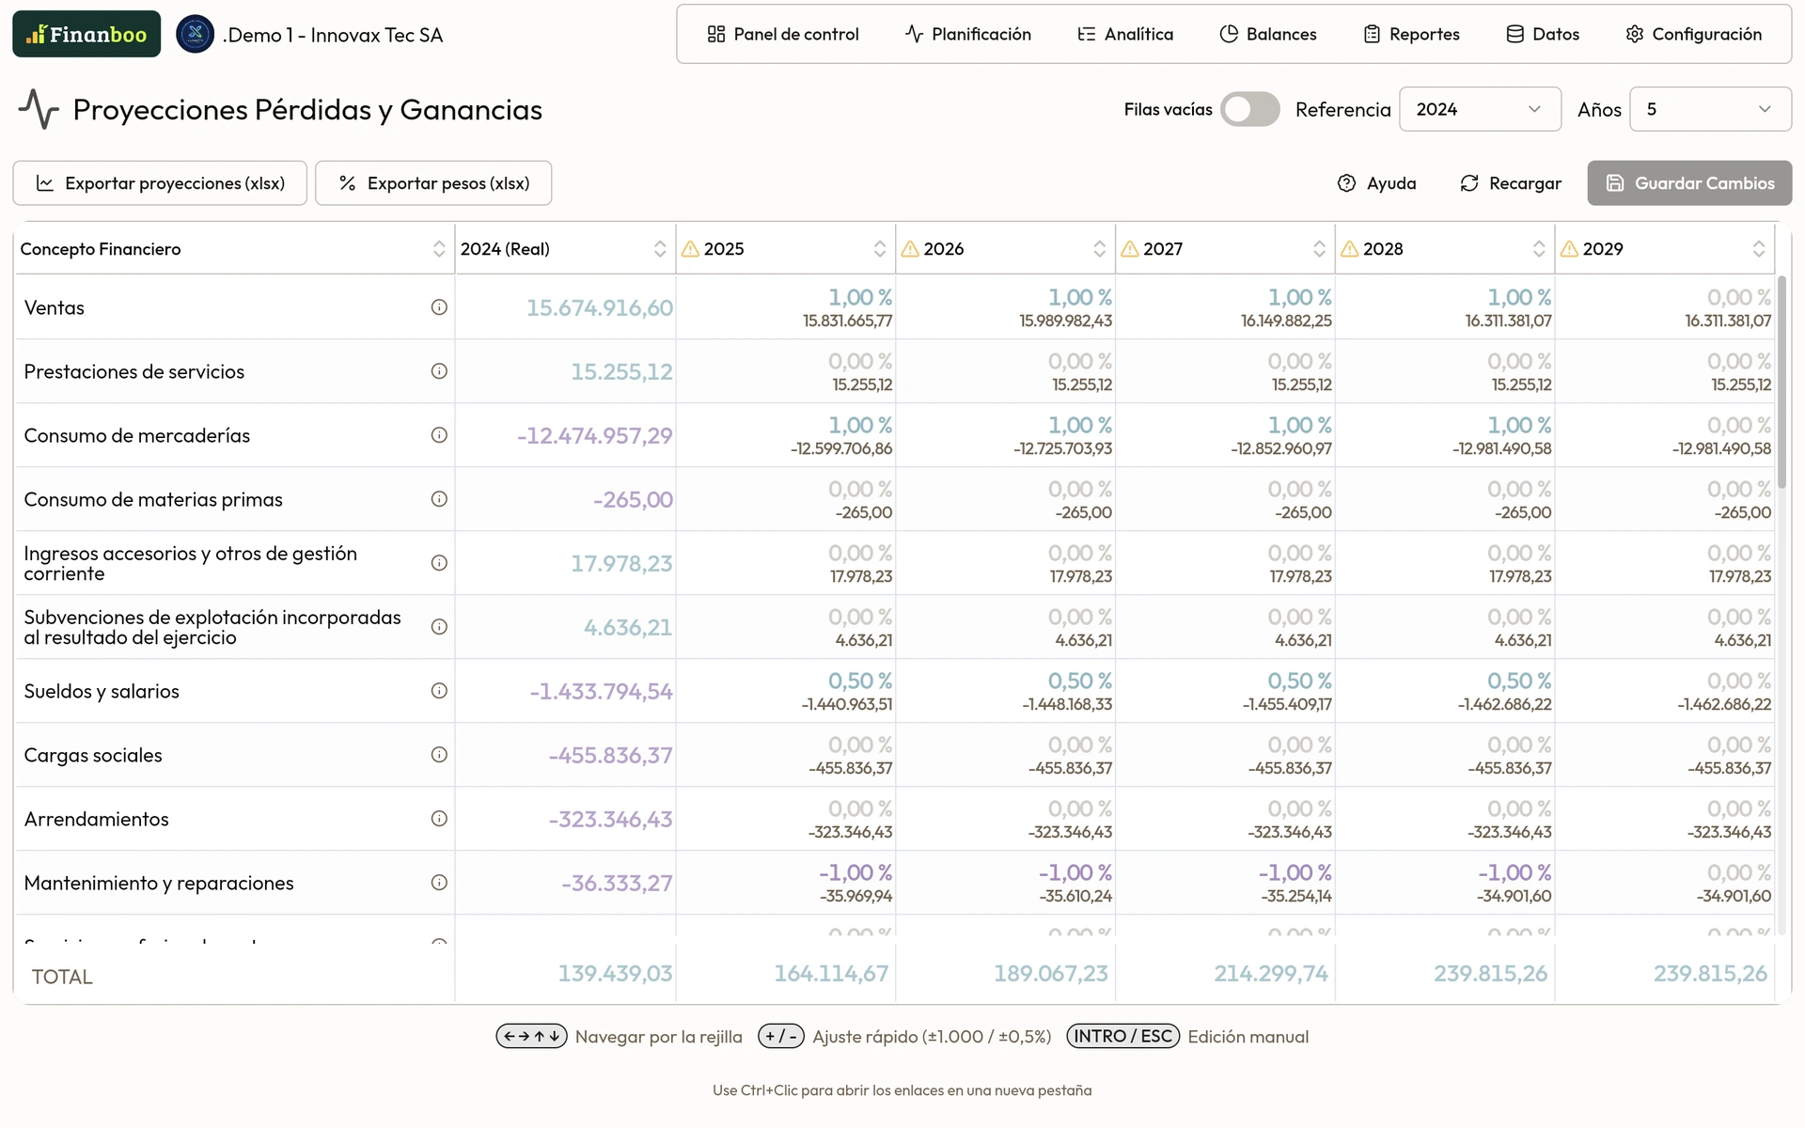This screenshot has height=1128, width=1805.
Task: Select Ventas 2025 growth percentage cell
Action: (859, 298)
